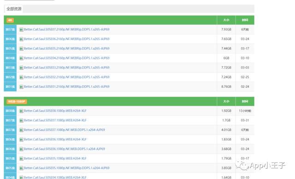The width and height of the screenshot is (295, 179).
Task: Click 时间 column header in WEB-1080P table
Action: click(x=245, y=101)
